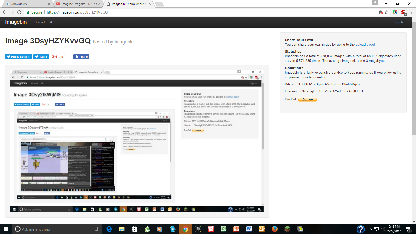Click the Litecoin address text
This screenshot has height=234, width=416.
coord(331,91)
